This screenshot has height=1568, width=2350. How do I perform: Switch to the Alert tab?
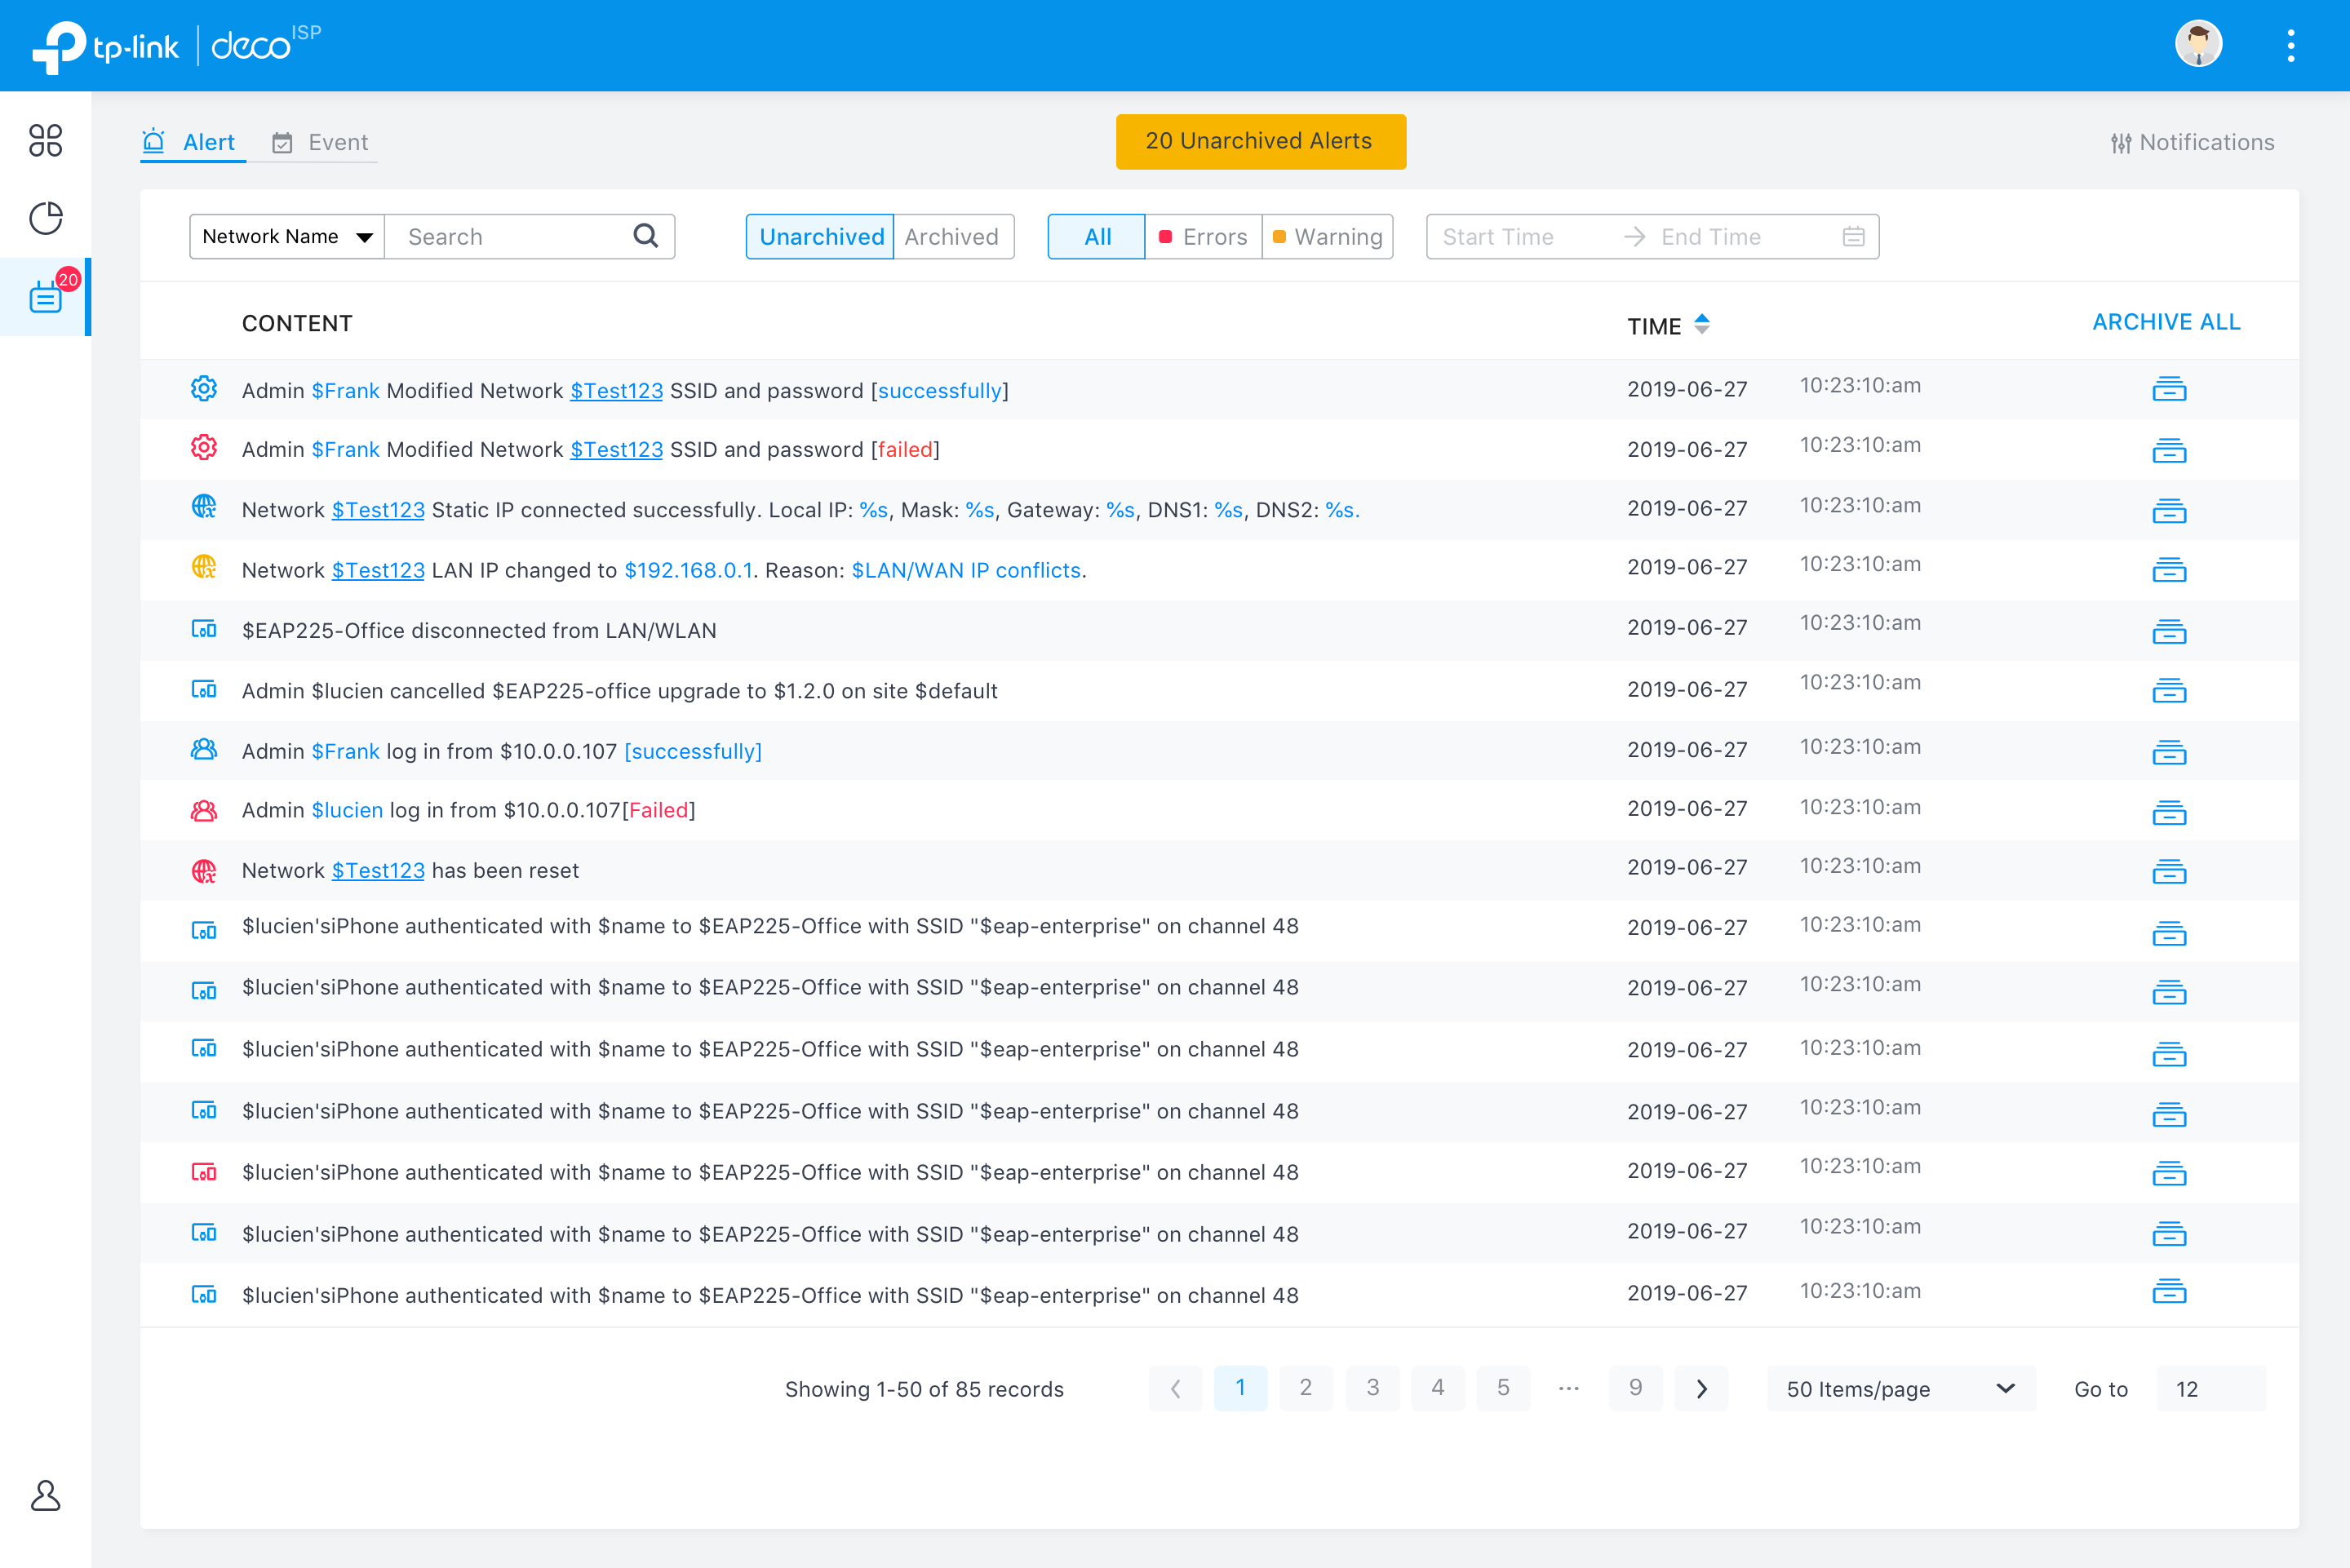[x=192, y=142]
